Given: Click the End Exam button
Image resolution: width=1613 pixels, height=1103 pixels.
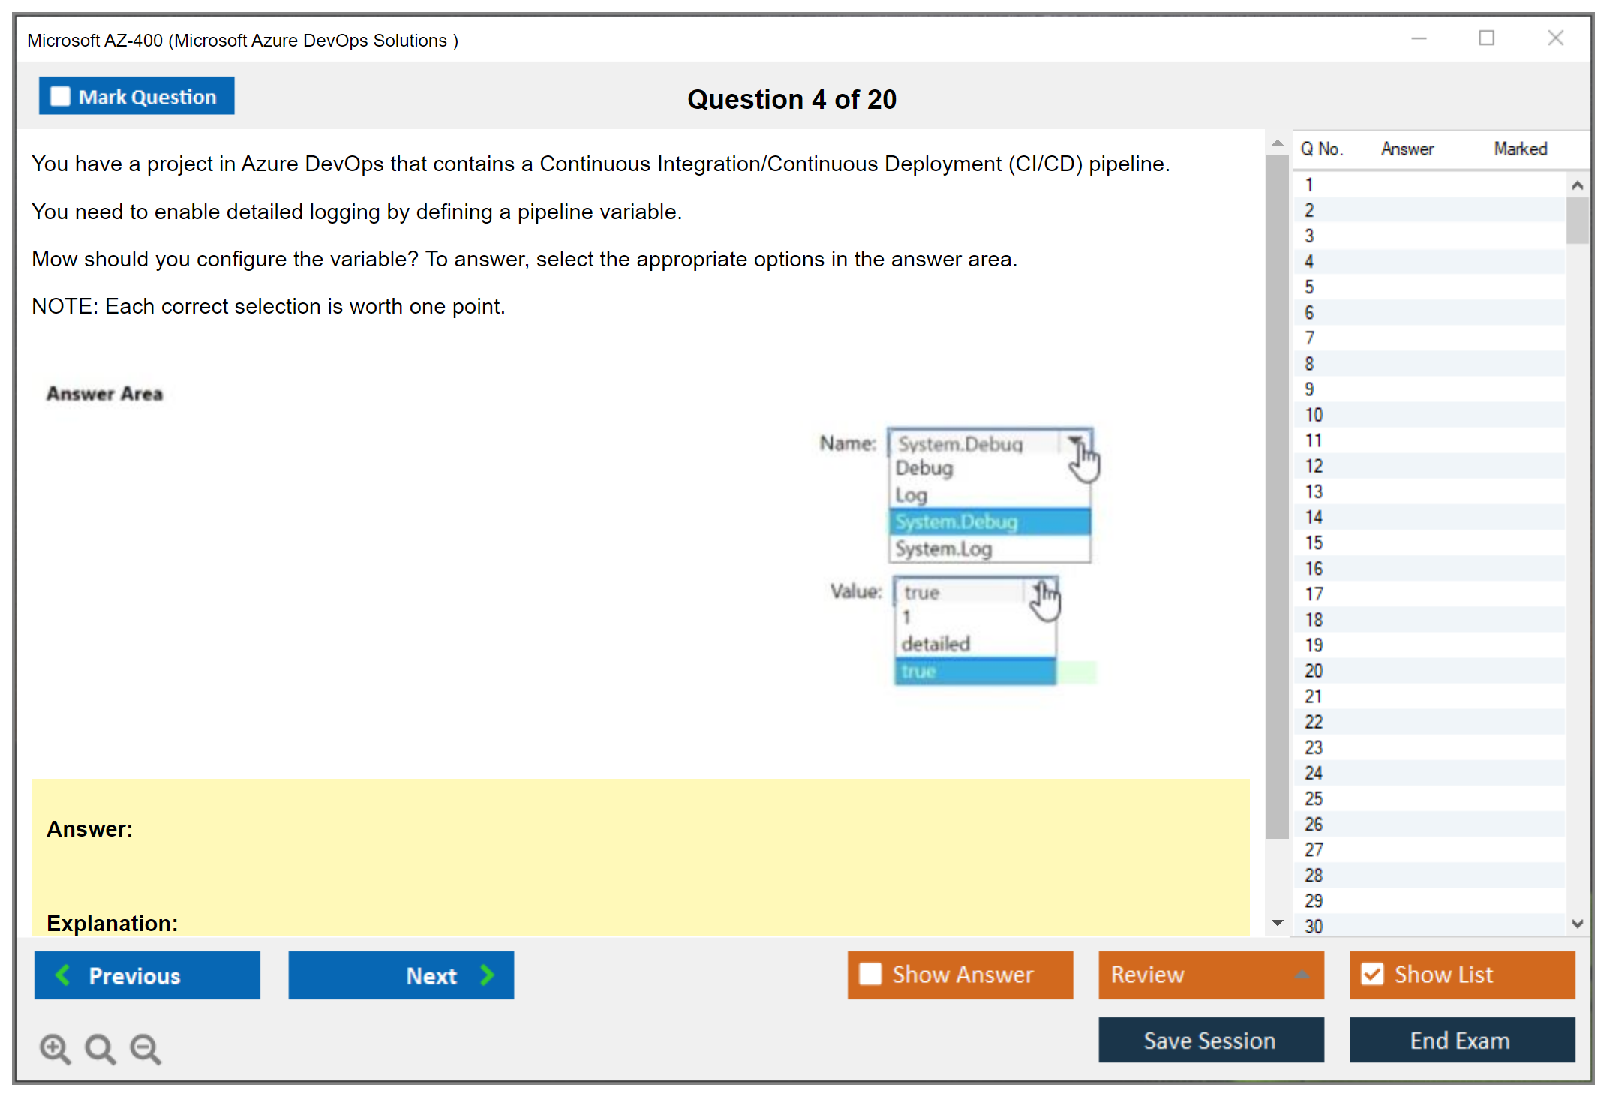Looking at the screenshot, I should click(x=1460, y=1040).
